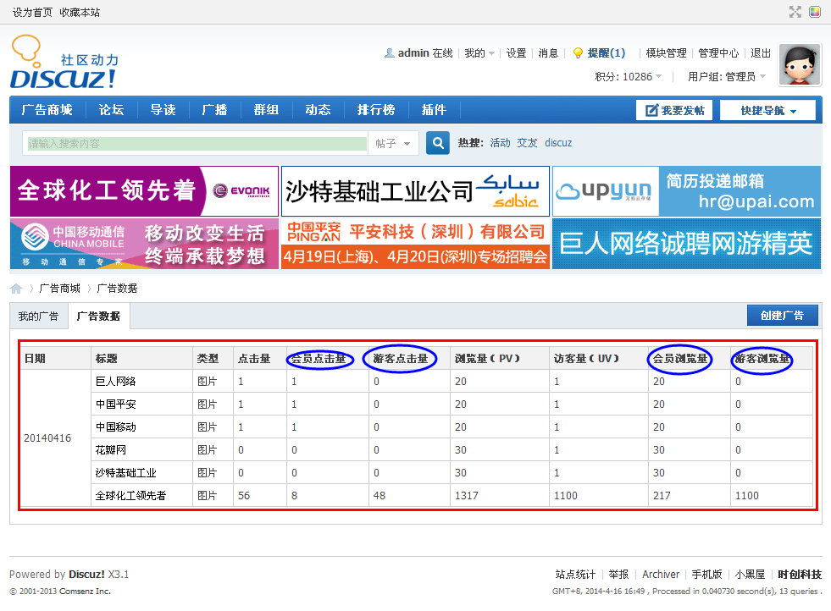Click the 沙特基础工业公司 banner ad
Screen dimensions: 831x611
415,191
